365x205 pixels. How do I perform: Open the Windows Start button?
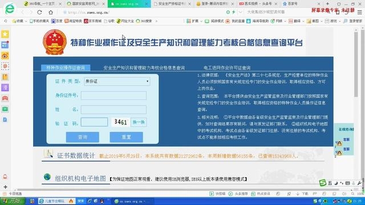13,201
